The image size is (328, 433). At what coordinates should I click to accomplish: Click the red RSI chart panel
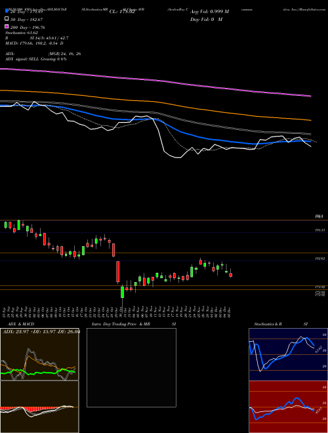289,407
